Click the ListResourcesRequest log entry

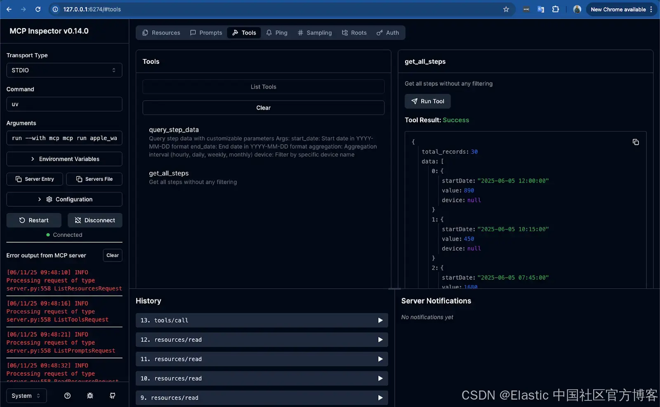(x=64, y=280)
